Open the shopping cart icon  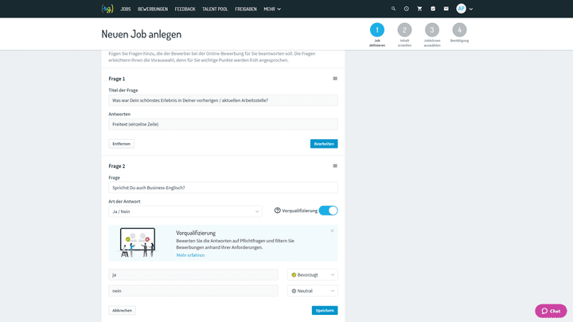419,9
